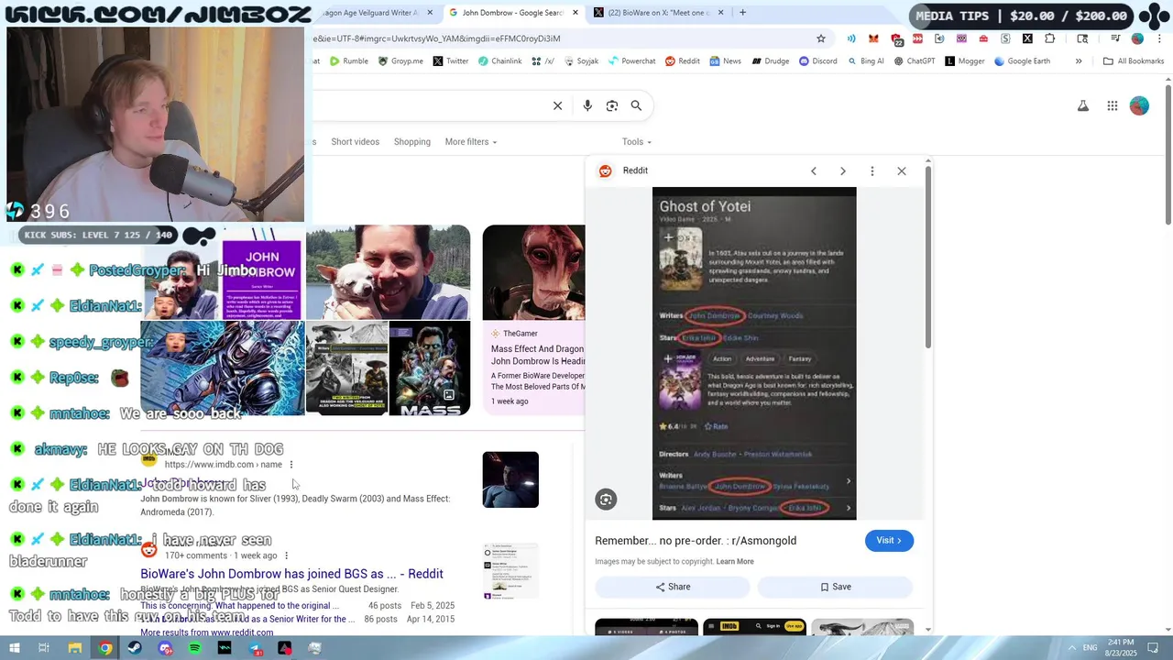Open the Soyjak bookmark
Image resolution: width=1173 pixels, height=660 pixels.
(x=580, y=61)
